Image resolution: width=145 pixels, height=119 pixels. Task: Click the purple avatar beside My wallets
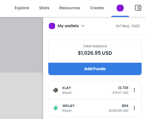click(x=52, y=26)
